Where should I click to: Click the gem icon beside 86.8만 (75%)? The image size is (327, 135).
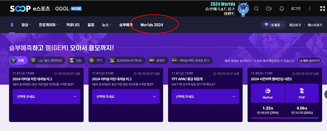(259, 113)
